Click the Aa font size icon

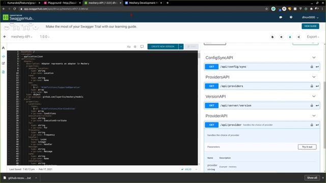(129, 47)
